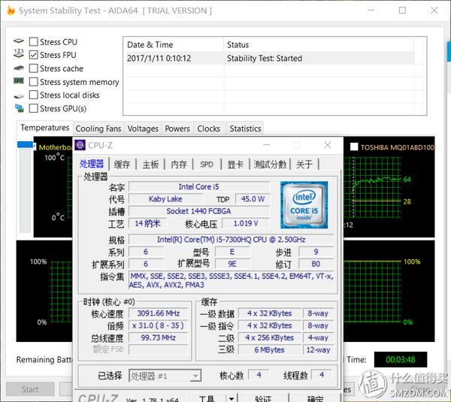Select the 处理器 tab in CPU-Z

(x=92, y=164)
